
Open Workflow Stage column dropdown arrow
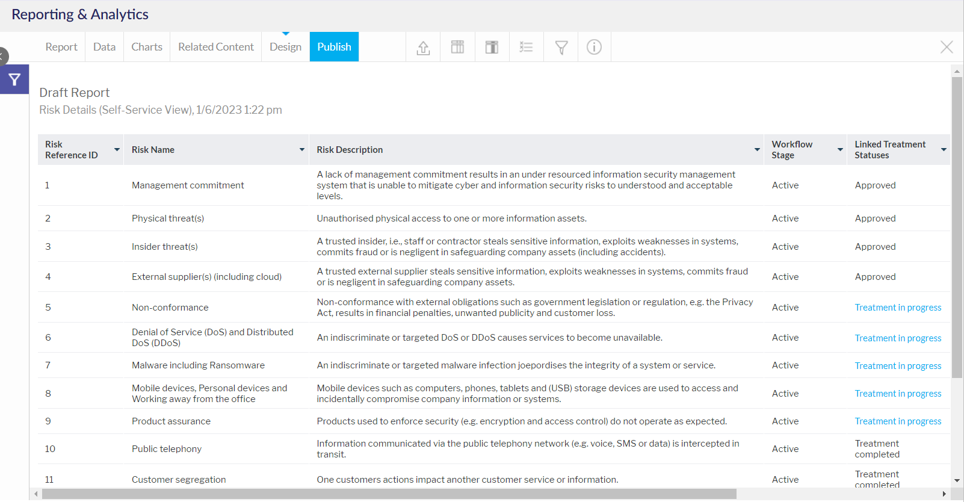(x=840, y=149)
